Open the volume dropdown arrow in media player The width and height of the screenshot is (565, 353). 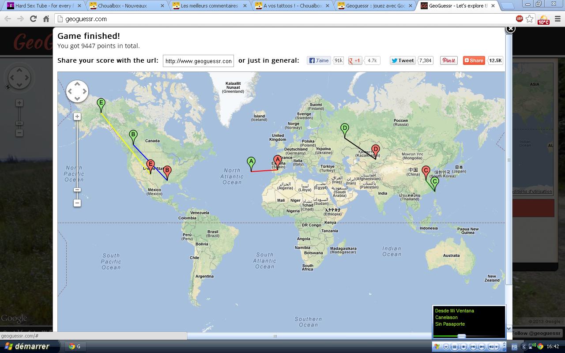[495, 347]
